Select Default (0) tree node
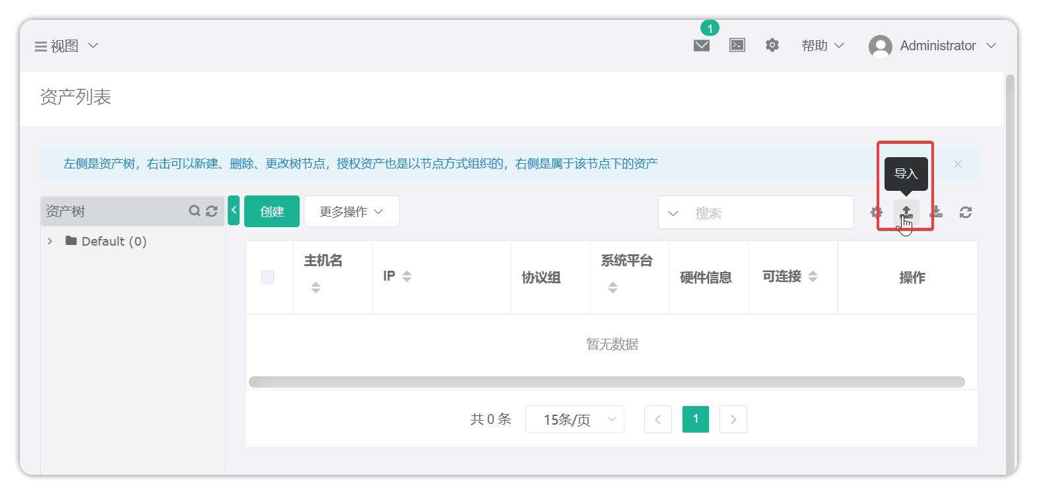Image resolution: width=1037 pixels, height=488 pixels. tap(114, 241)
